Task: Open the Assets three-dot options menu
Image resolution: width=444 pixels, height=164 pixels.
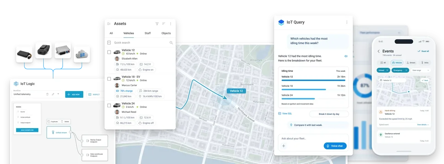Action: point(171,24)
